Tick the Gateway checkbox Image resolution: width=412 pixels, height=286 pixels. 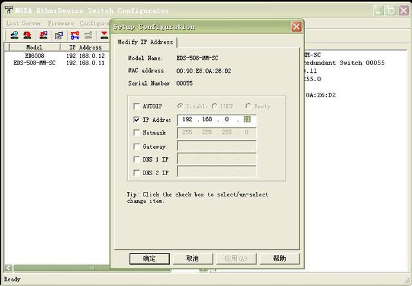pyautogui.click(x=136, y=146)
